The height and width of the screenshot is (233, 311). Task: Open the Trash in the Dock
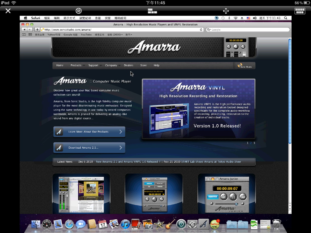276,224
